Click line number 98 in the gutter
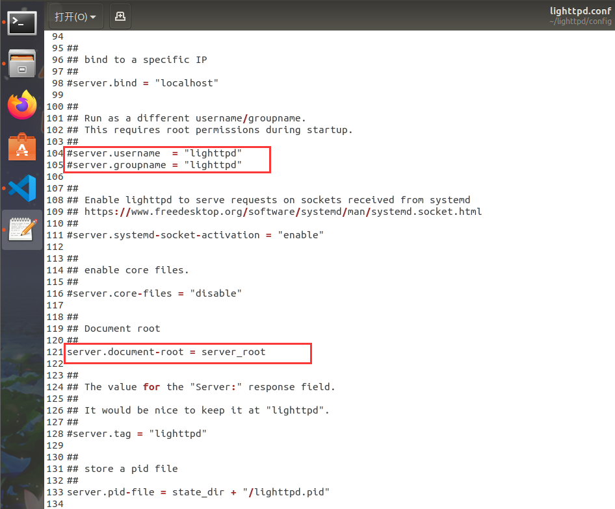This screenshot has width=615, height=509. [x=57, y=82]
